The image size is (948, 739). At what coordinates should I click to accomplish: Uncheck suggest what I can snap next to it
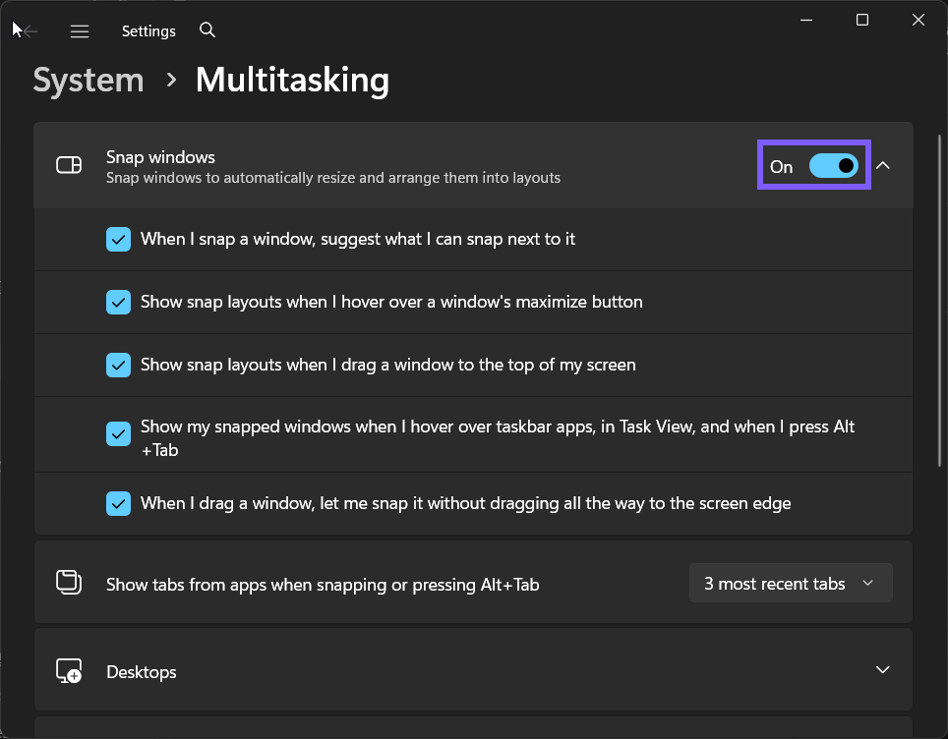[x=118, y=239]
